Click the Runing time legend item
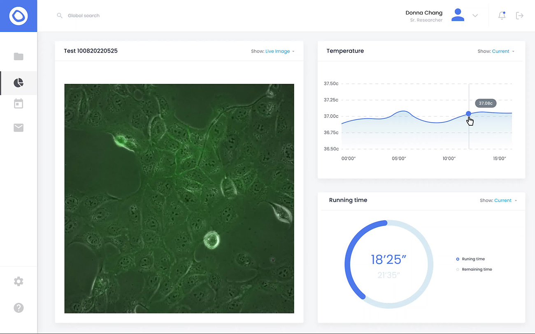This screenshot has height=334, width=535. pos(470,259)
